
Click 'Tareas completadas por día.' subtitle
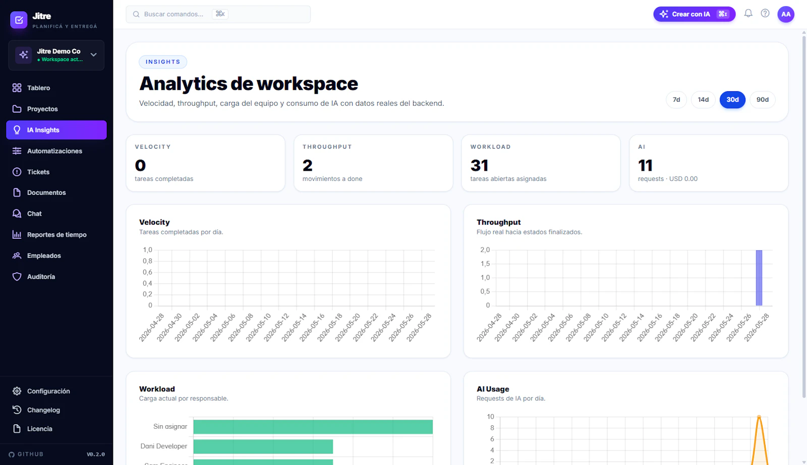click(181, 232)
